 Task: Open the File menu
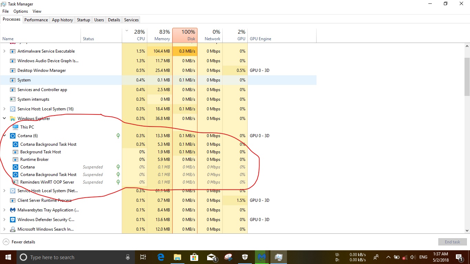point(6,11)
